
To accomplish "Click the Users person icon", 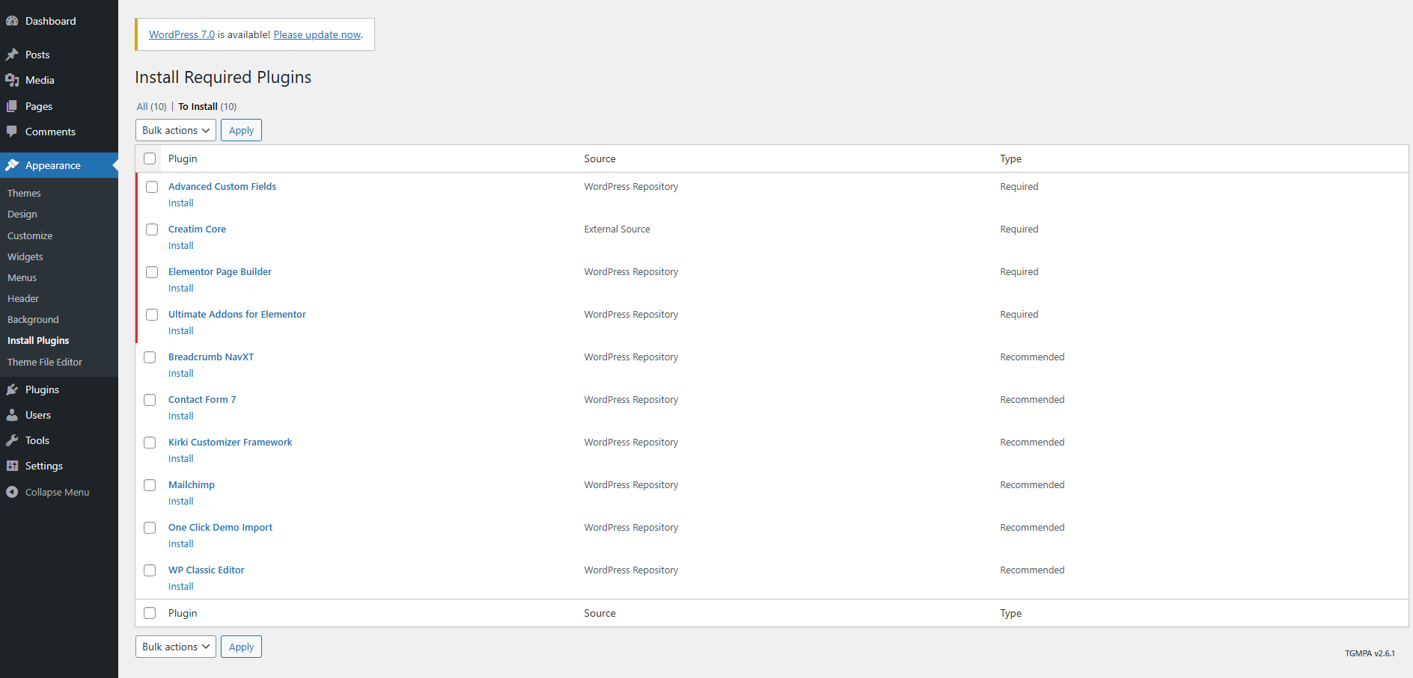I will click(x=12, y=415).
